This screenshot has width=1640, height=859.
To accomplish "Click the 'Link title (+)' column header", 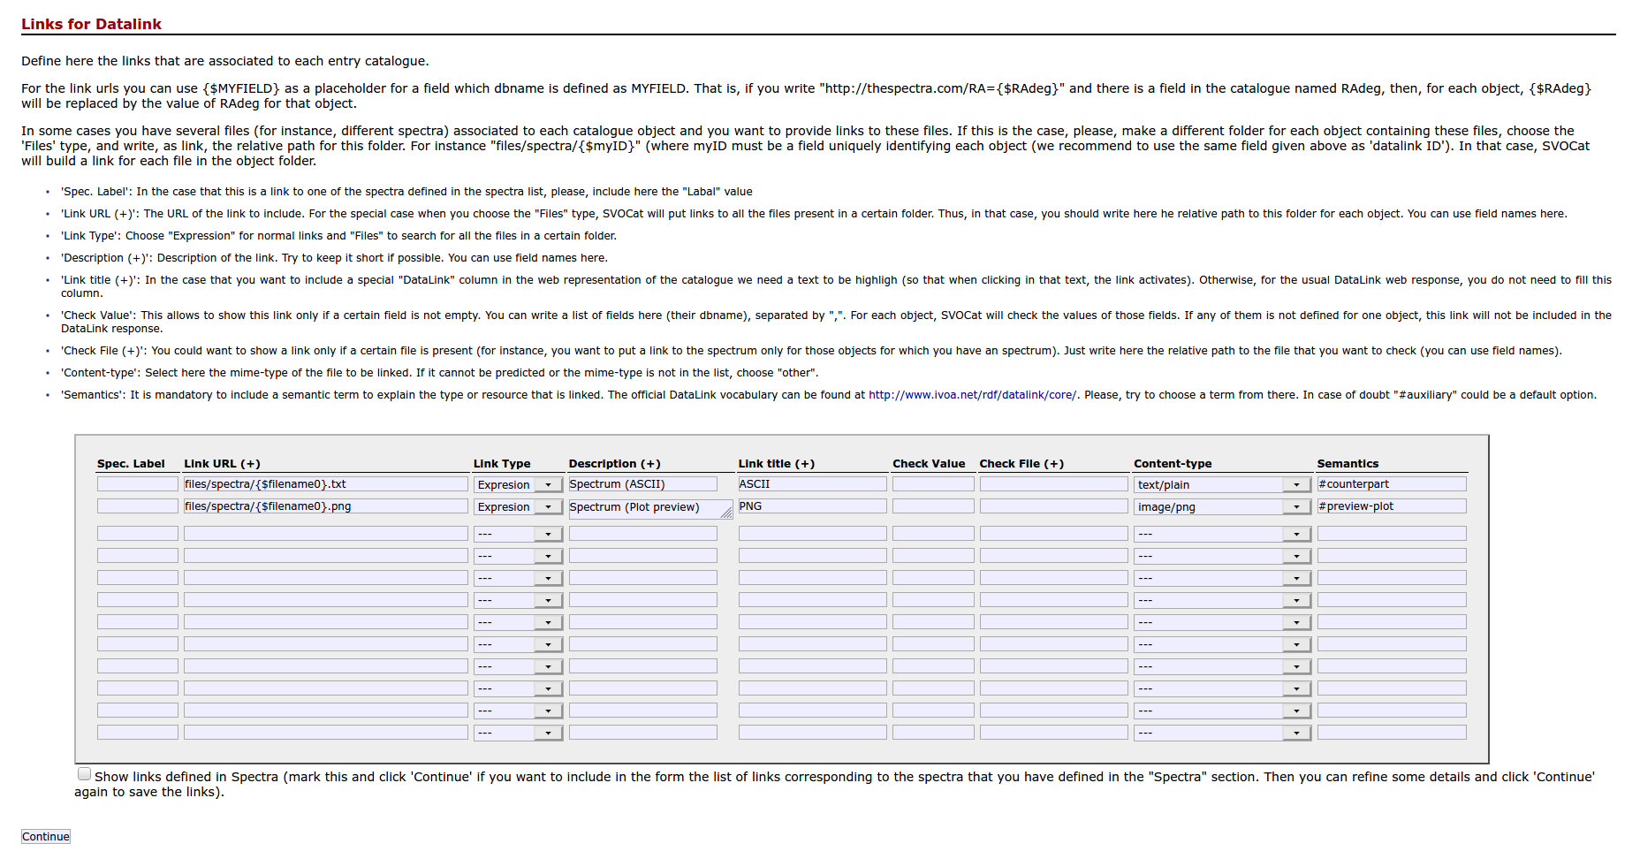I will coord(777,463).
